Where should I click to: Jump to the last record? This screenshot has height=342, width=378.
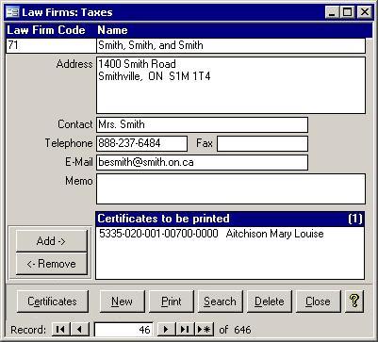pyautogui.click(x=185, y=330)
